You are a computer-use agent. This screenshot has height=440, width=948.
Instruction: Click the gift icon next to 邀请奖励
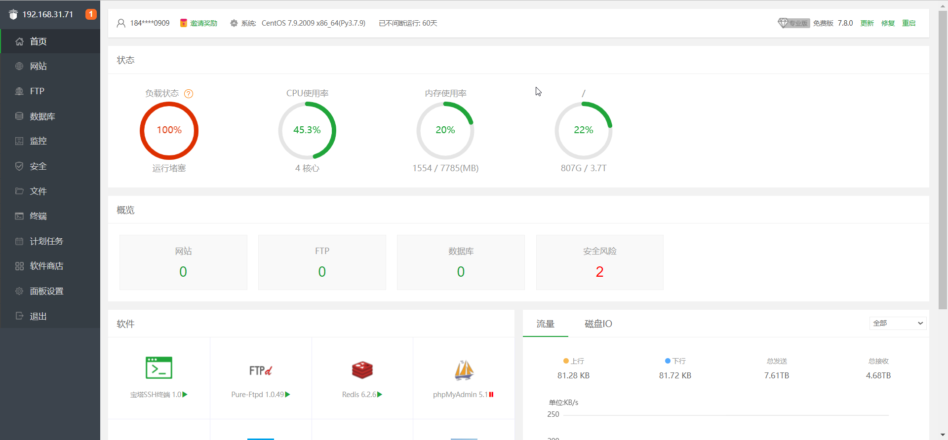[184, 23]
